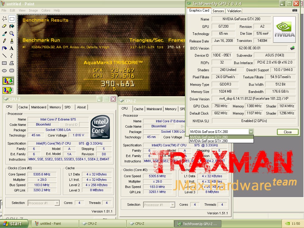
Task: Click the 11:50 system tray clock
Action: pyautogui.click(x=296, y=224)
